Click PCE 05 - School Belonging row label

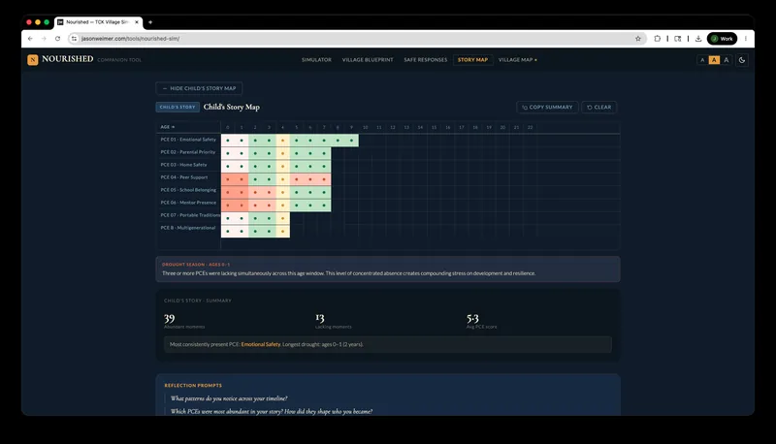click(188, 190)
